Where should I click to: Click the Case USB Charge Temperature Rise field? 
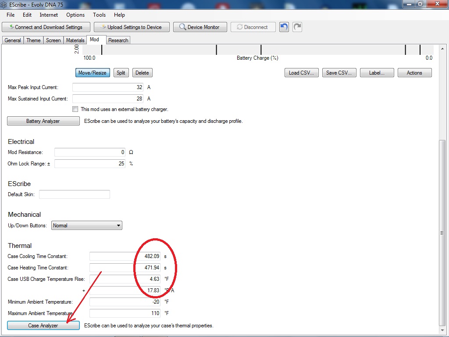point(125,279)
